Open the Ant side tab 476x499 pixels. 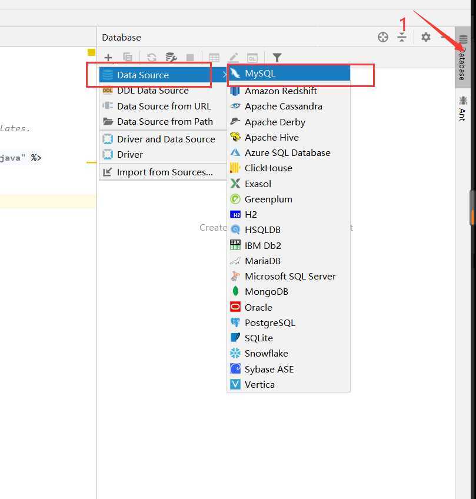coord(462,108)
